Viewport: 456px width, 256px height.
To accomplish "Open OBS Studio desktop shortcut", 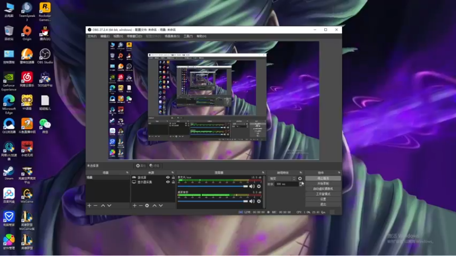I will click(x=45, y=56).
